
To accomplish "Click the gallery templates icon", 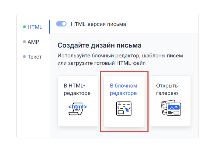I will 171,108.
